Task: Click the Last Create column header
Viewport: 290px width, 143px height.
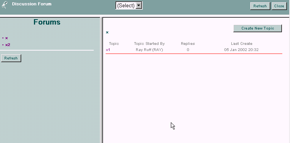Action: click(x=241, y=44)
